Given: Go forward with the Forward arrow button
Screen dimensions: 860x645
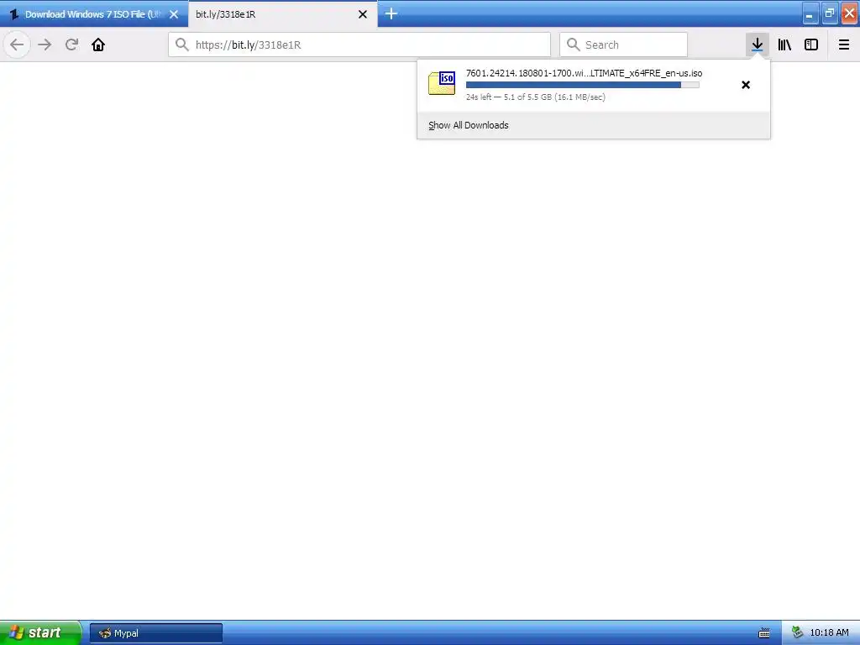Looking at the screenshot, I should (x=45, y=45).
